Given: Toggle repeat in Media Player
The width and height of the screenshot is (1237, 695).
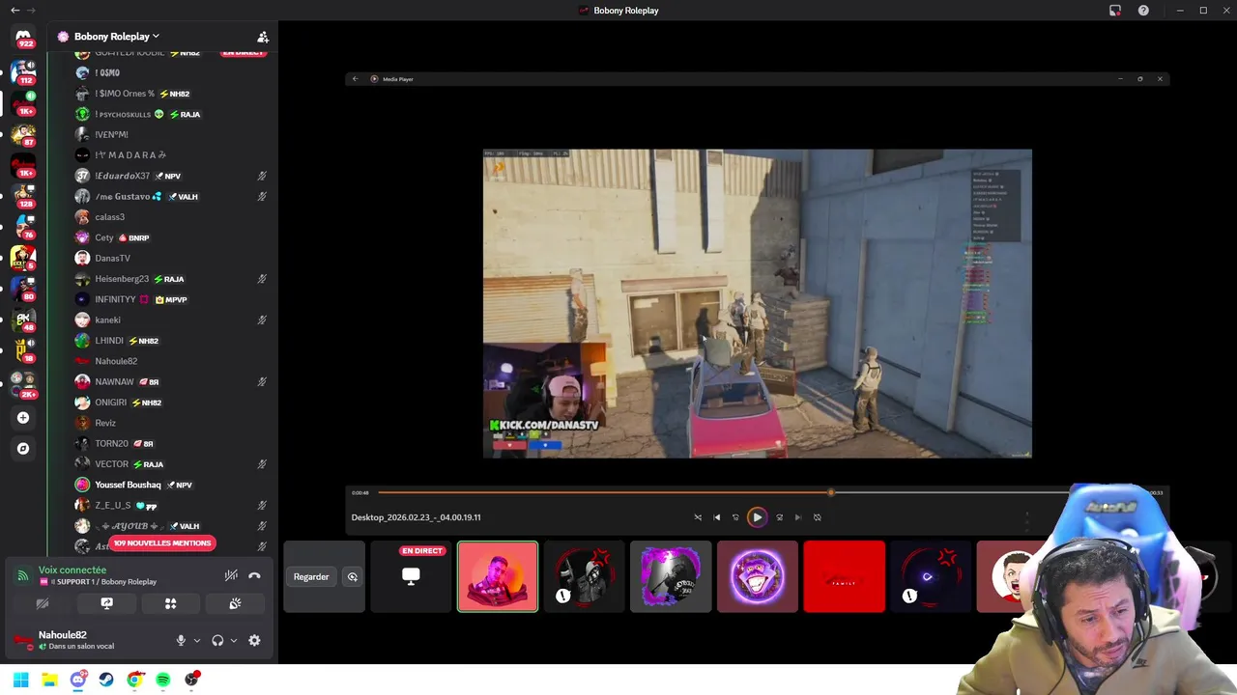Looking at the screenshot, I should [x=817, y=517].
